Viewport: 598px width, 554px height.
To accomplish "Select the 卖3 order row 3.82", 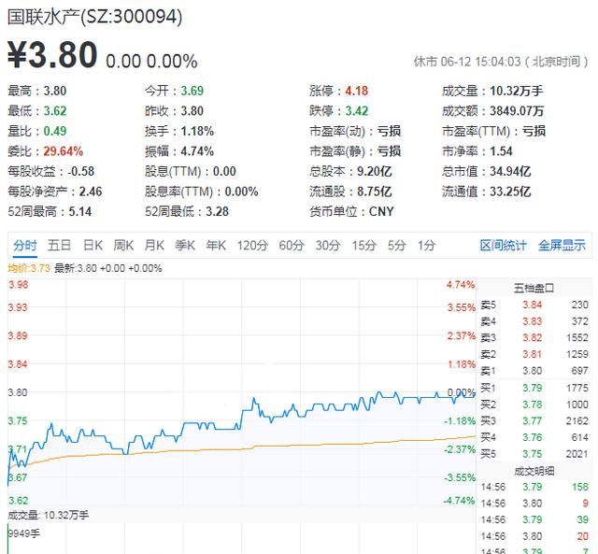I will pos(534,338).
